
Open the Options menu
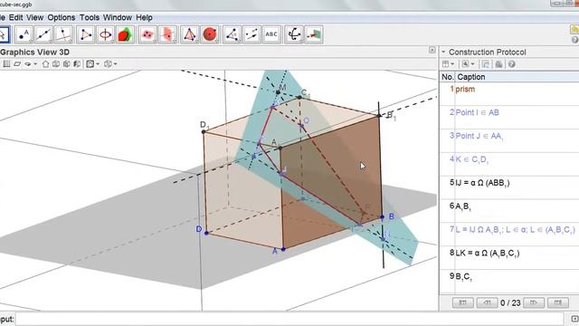pyautogui.click(x=62, y=17)
